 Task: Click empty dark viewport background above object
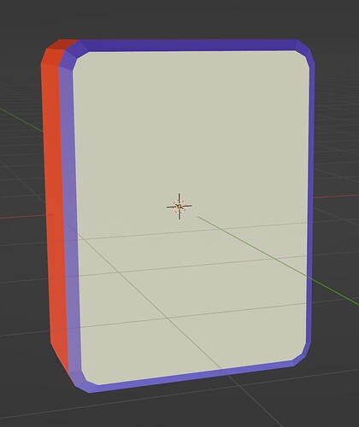tap(179, 19)
